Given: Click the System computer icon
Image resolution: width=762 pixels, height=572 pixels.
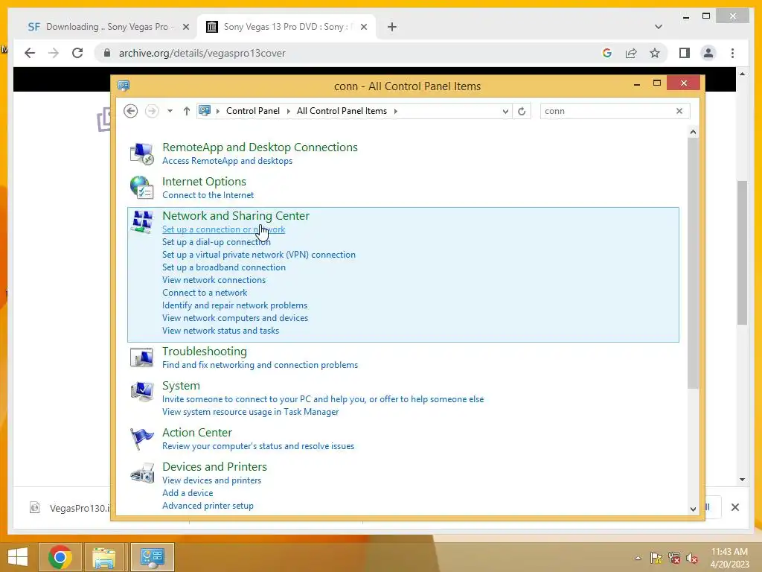Looking at the screenshot, I should click(x=142, y=392).
